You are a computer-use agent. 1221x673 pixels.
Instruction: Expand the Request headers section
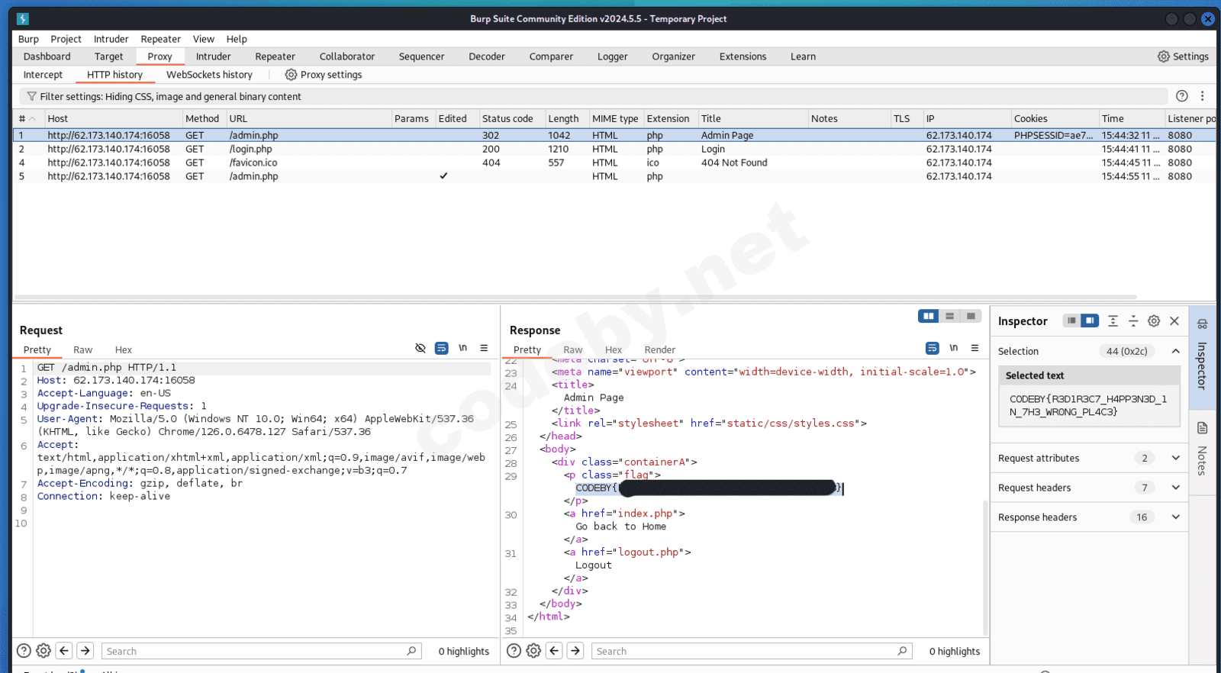(1175, 488)
